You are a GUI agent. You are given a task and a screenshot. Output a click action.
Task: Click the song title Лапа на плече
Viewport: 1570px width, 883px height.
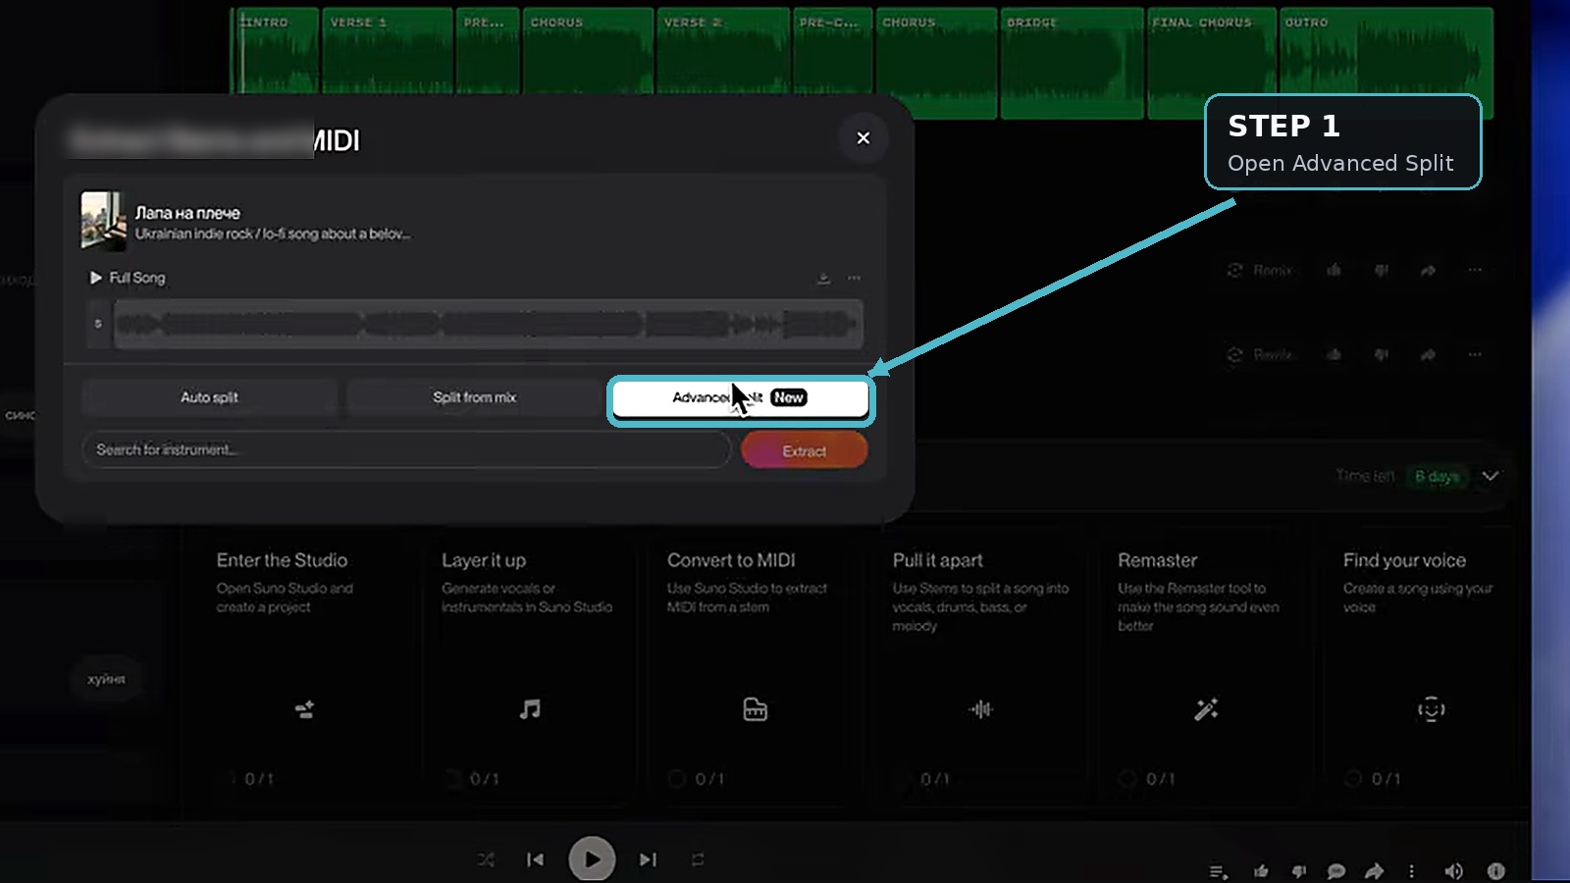[x=187, y=213]
